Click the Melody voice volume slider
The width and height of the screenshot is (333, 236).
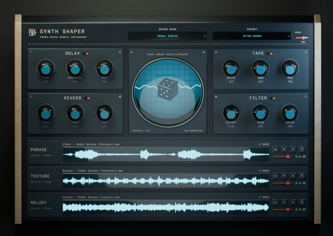pos(283,210)
